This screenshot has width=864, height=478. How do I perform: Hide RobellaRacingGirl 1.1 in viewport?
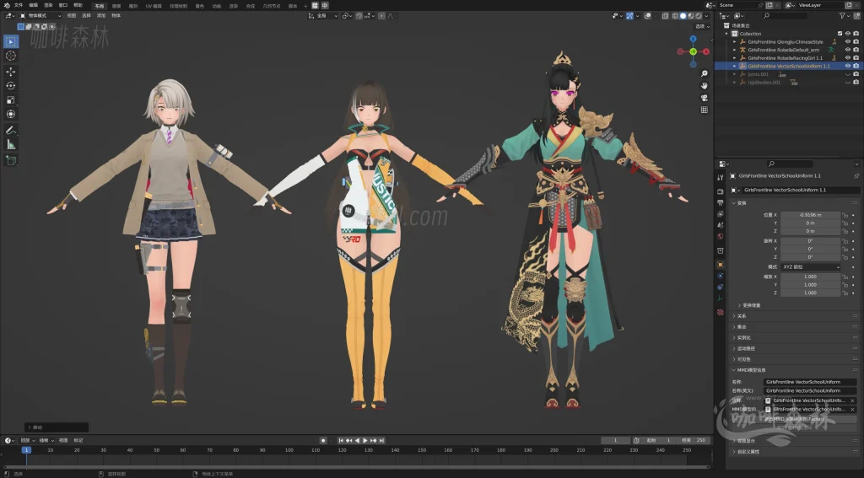coord(848,58)
